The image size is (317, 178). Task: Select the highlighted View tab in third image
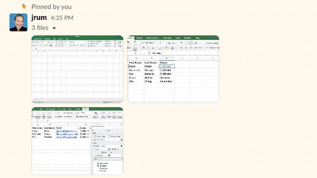[85, 109]
